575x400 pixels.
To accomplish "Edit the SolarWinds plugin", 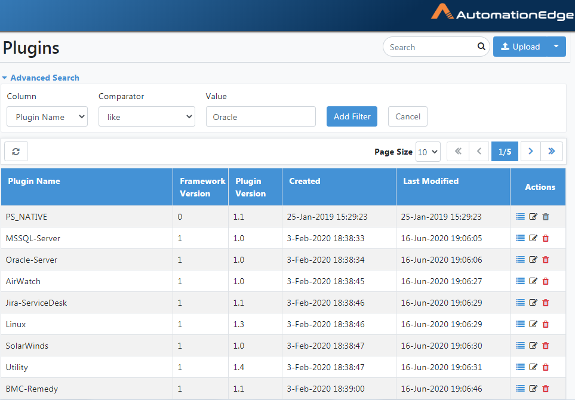I will tap(533, 346).
